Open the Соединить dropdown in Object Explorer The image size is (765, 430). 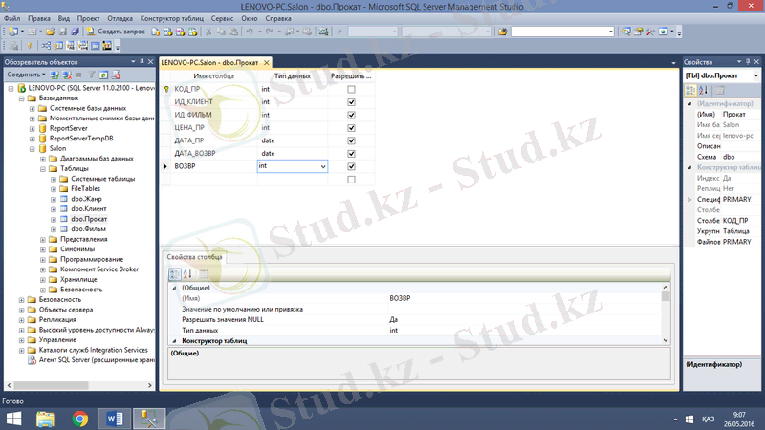pyautogui.click(x=26, y=75)
